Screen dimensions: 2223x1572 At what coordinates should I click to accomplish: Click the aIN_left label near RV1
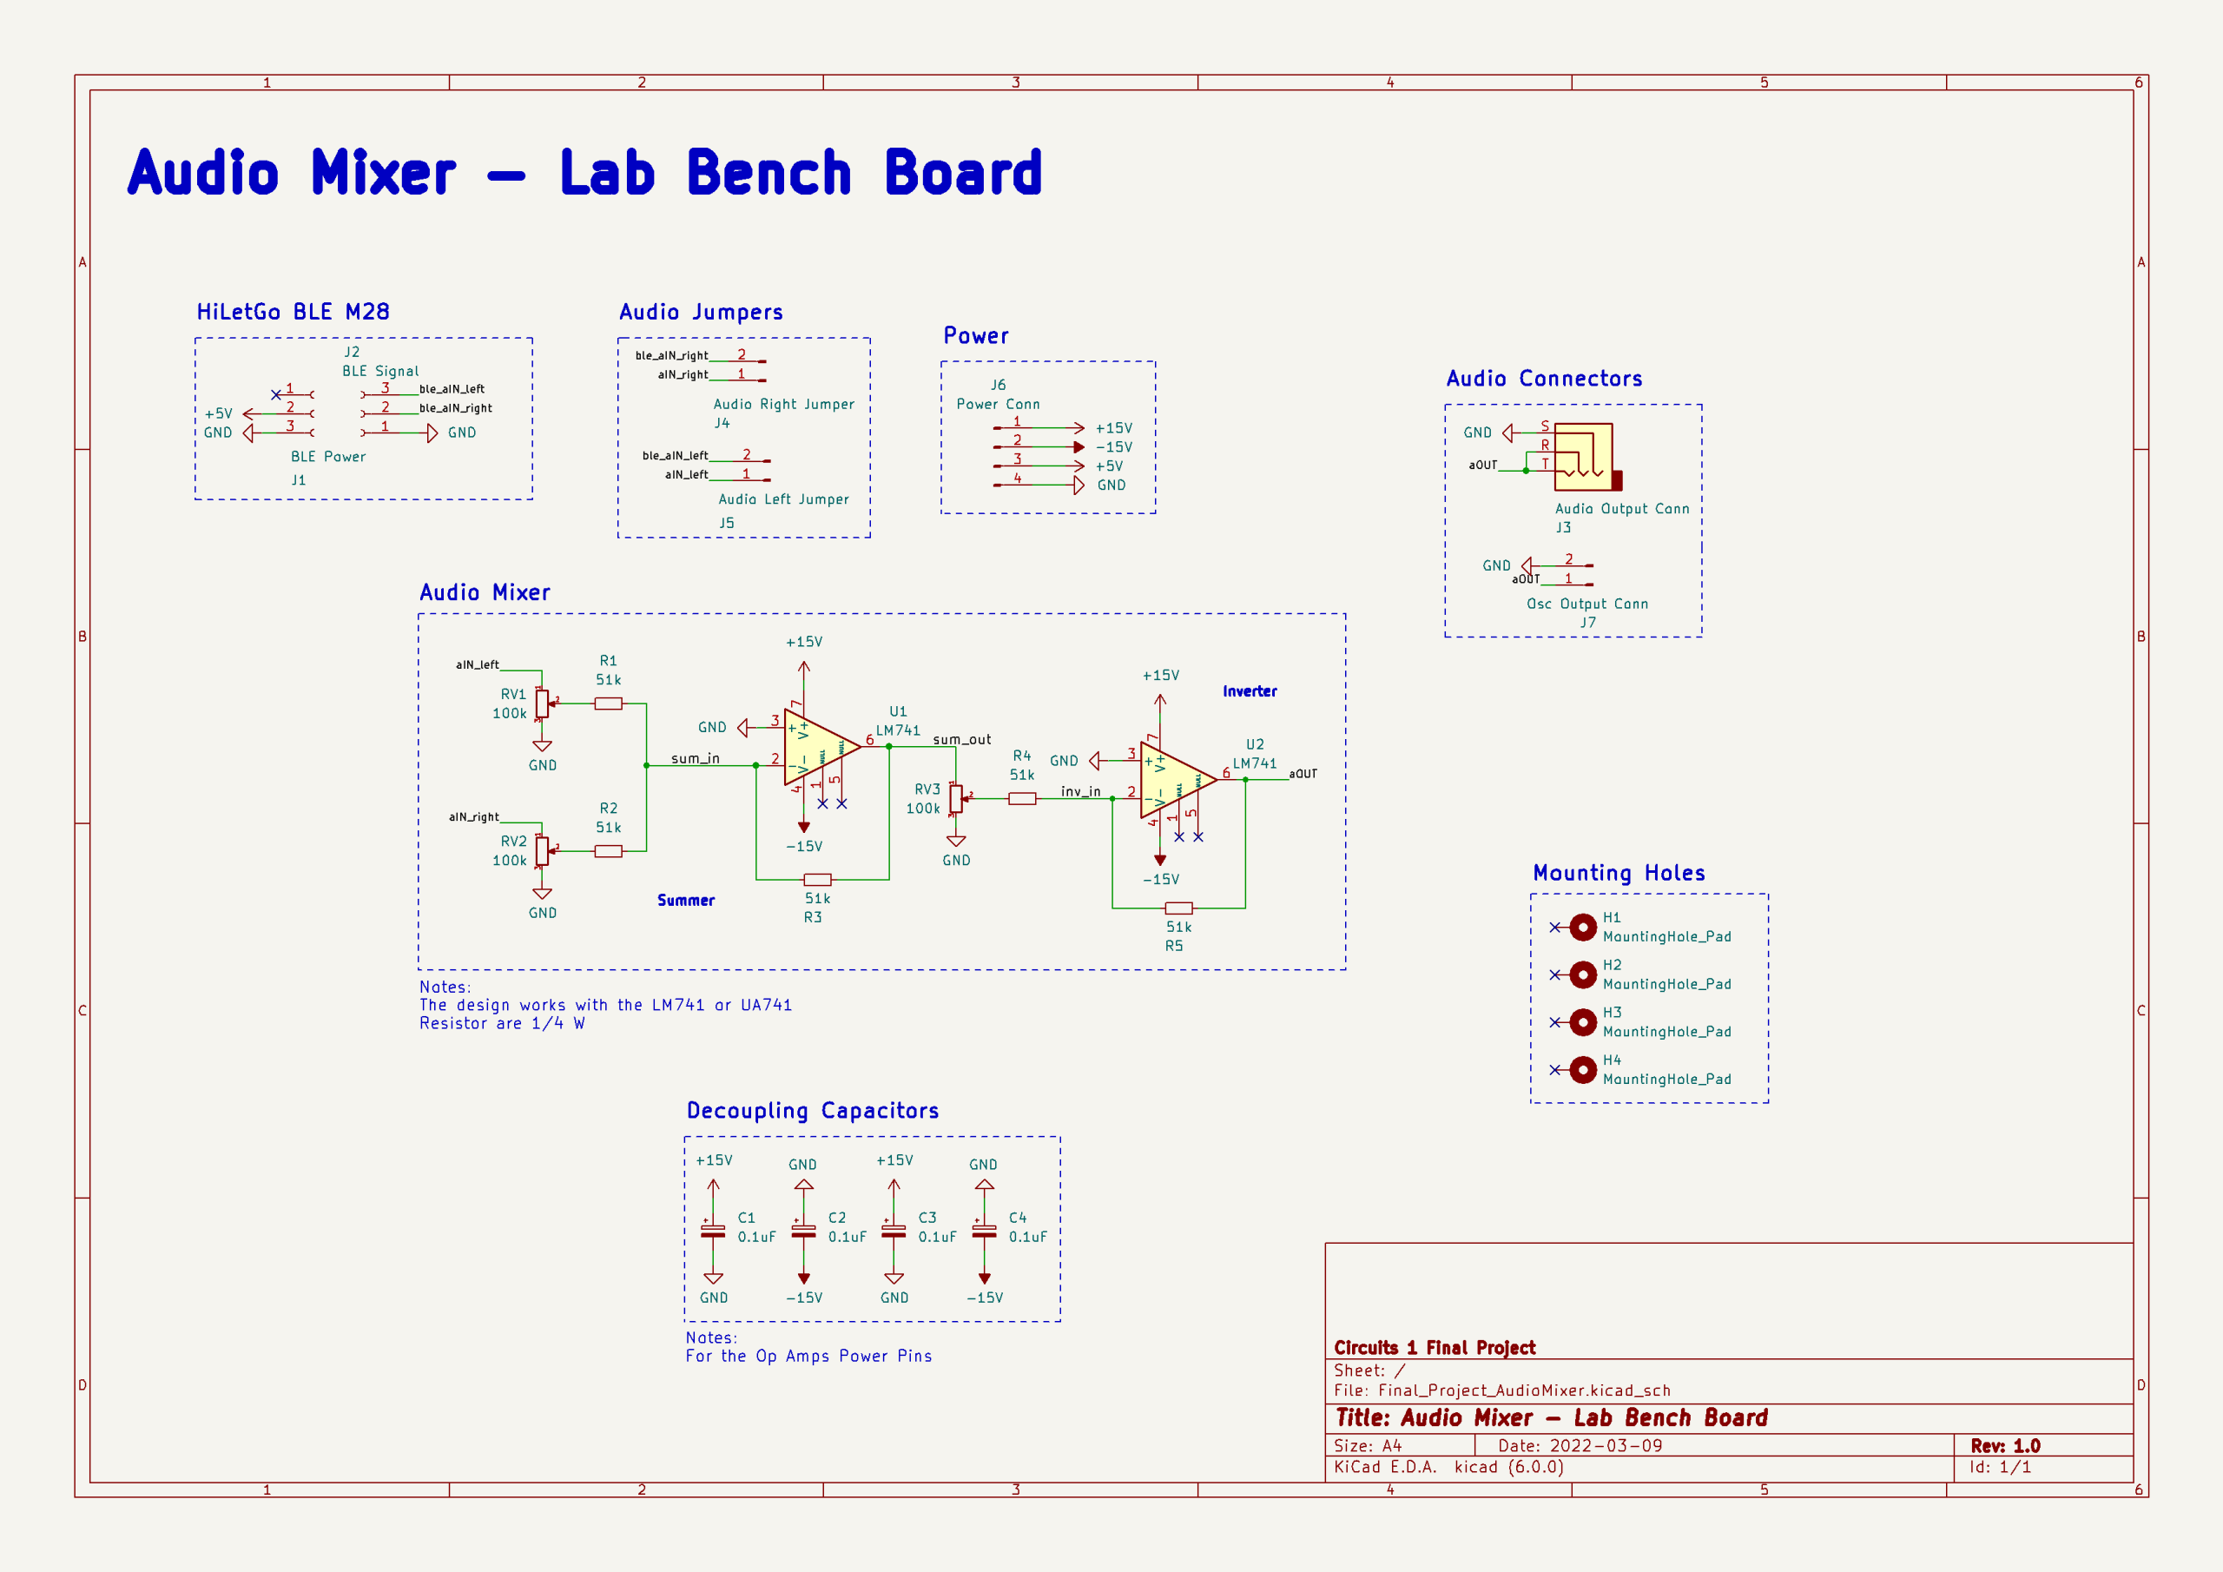478,664
